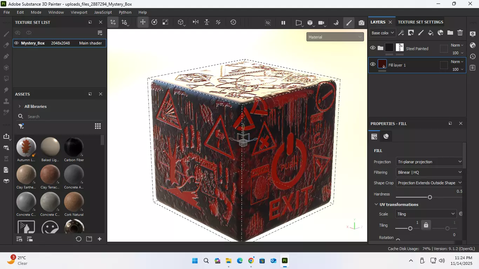Screen dimensions: 479x269
Task: Open Chrome from the Windows taskbar
Action: coord(251,261)
